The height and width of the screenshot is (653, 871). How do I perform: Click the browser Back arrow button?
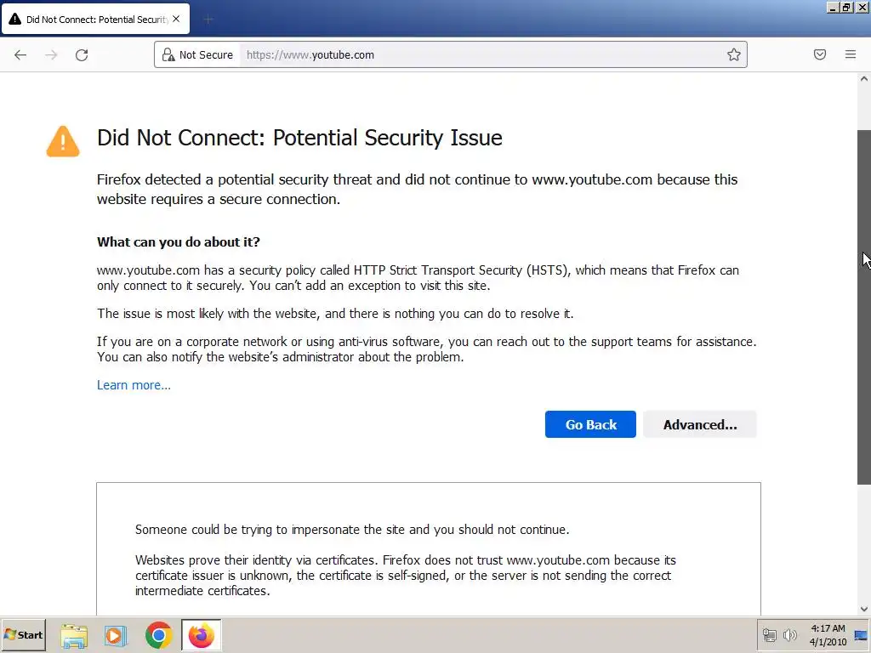pos(20,54)
